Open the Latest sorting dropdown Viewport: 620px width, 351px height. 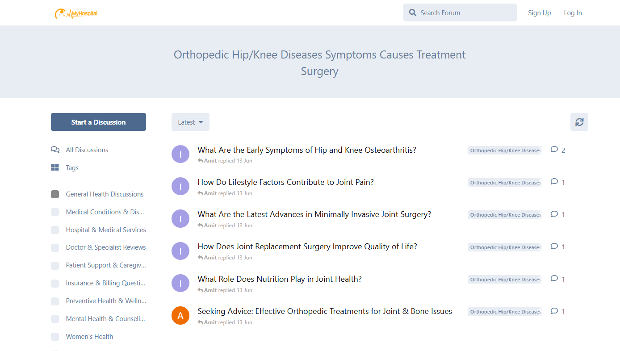coord(190,121)
